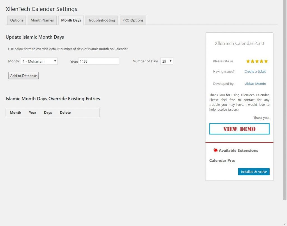
Task: Open the Create a ticket link
Action: tap(255, 71)
